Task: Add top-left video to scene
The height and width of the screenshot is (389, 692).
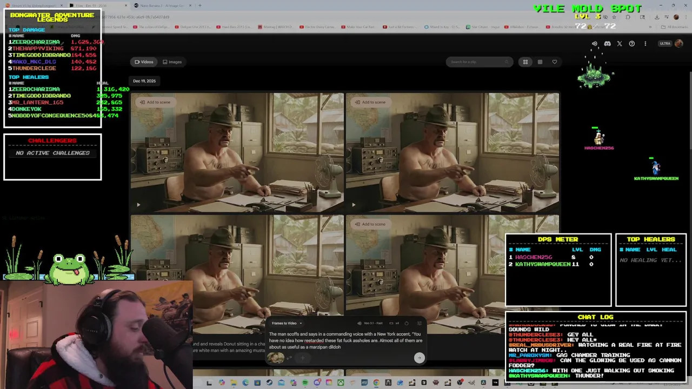Action: click(x=155, y=102)
